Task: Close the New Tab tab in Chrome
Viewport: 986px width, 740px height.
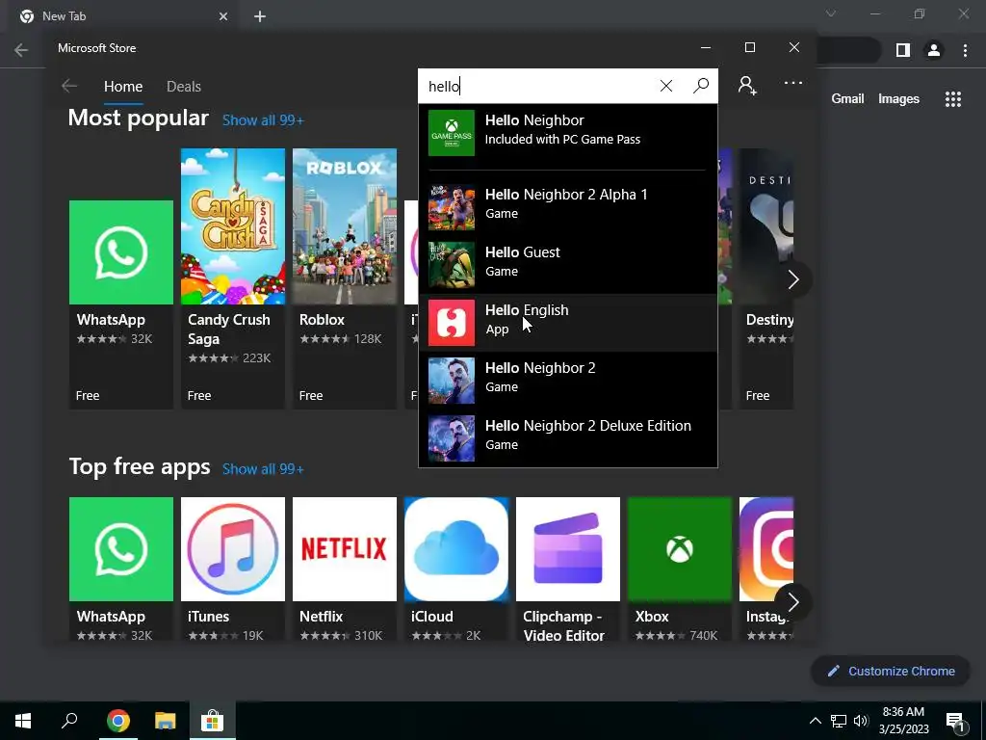Action: 223,16
